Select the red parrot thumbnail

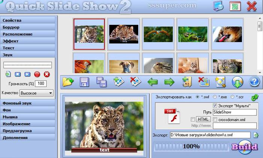[x=89, y=63]
